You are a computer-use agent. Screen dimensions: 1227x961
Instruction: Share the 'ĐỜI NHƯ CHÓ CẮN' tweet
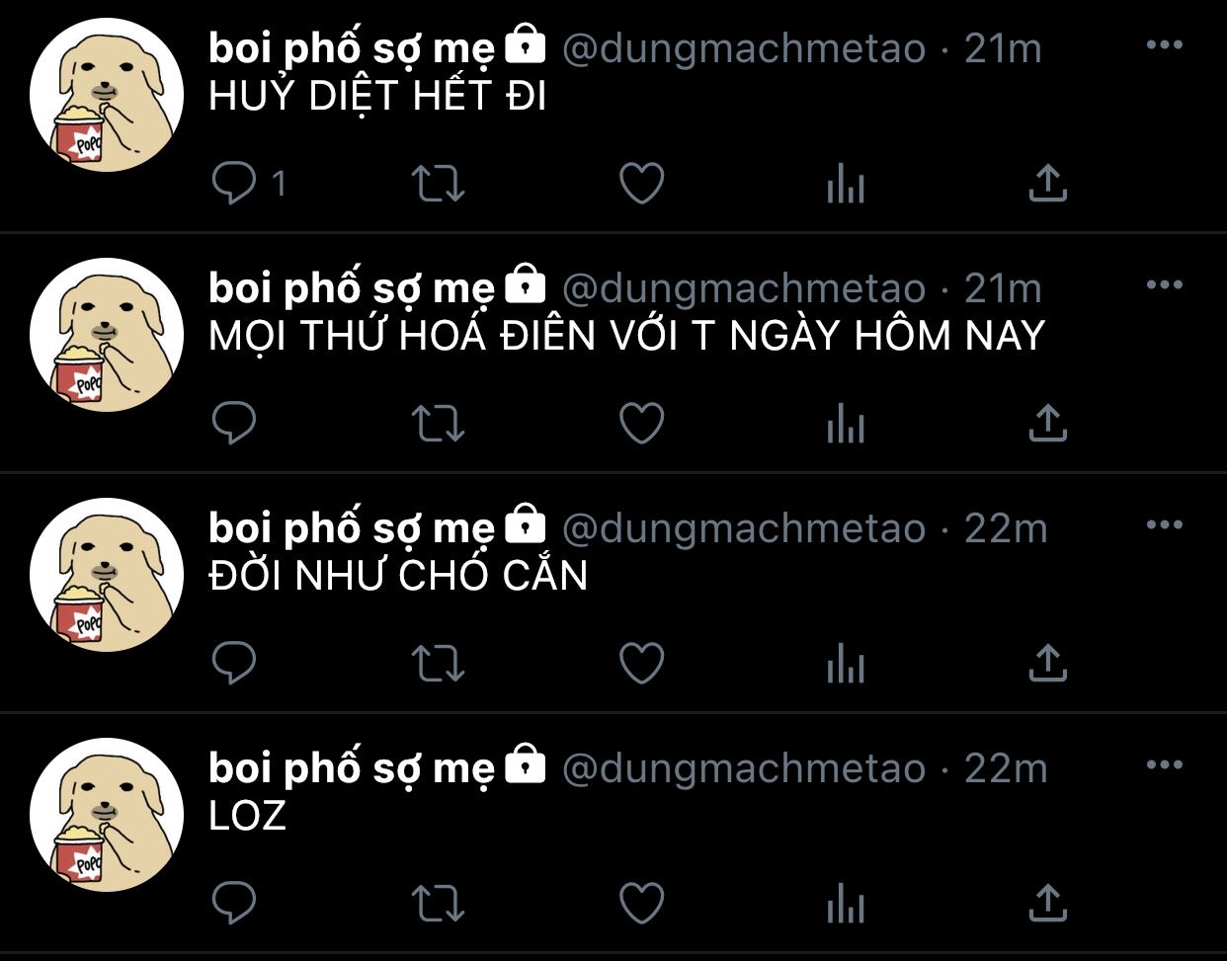point(1048,664)
